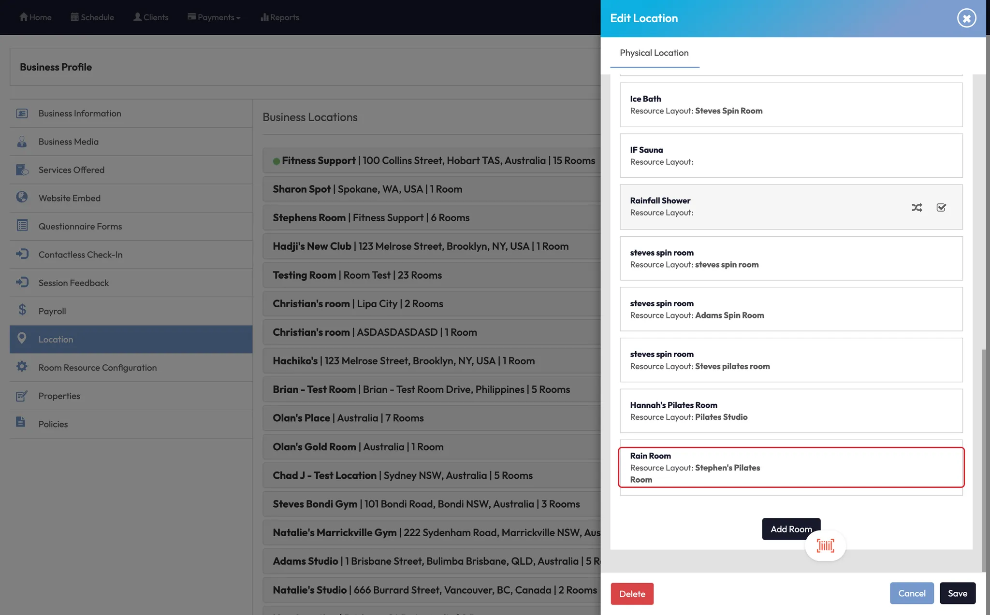Click the Room Resource Configuration gear icon
Image resolution: width=990 pixels, height=615 pixels.
[x=22, y=367]
